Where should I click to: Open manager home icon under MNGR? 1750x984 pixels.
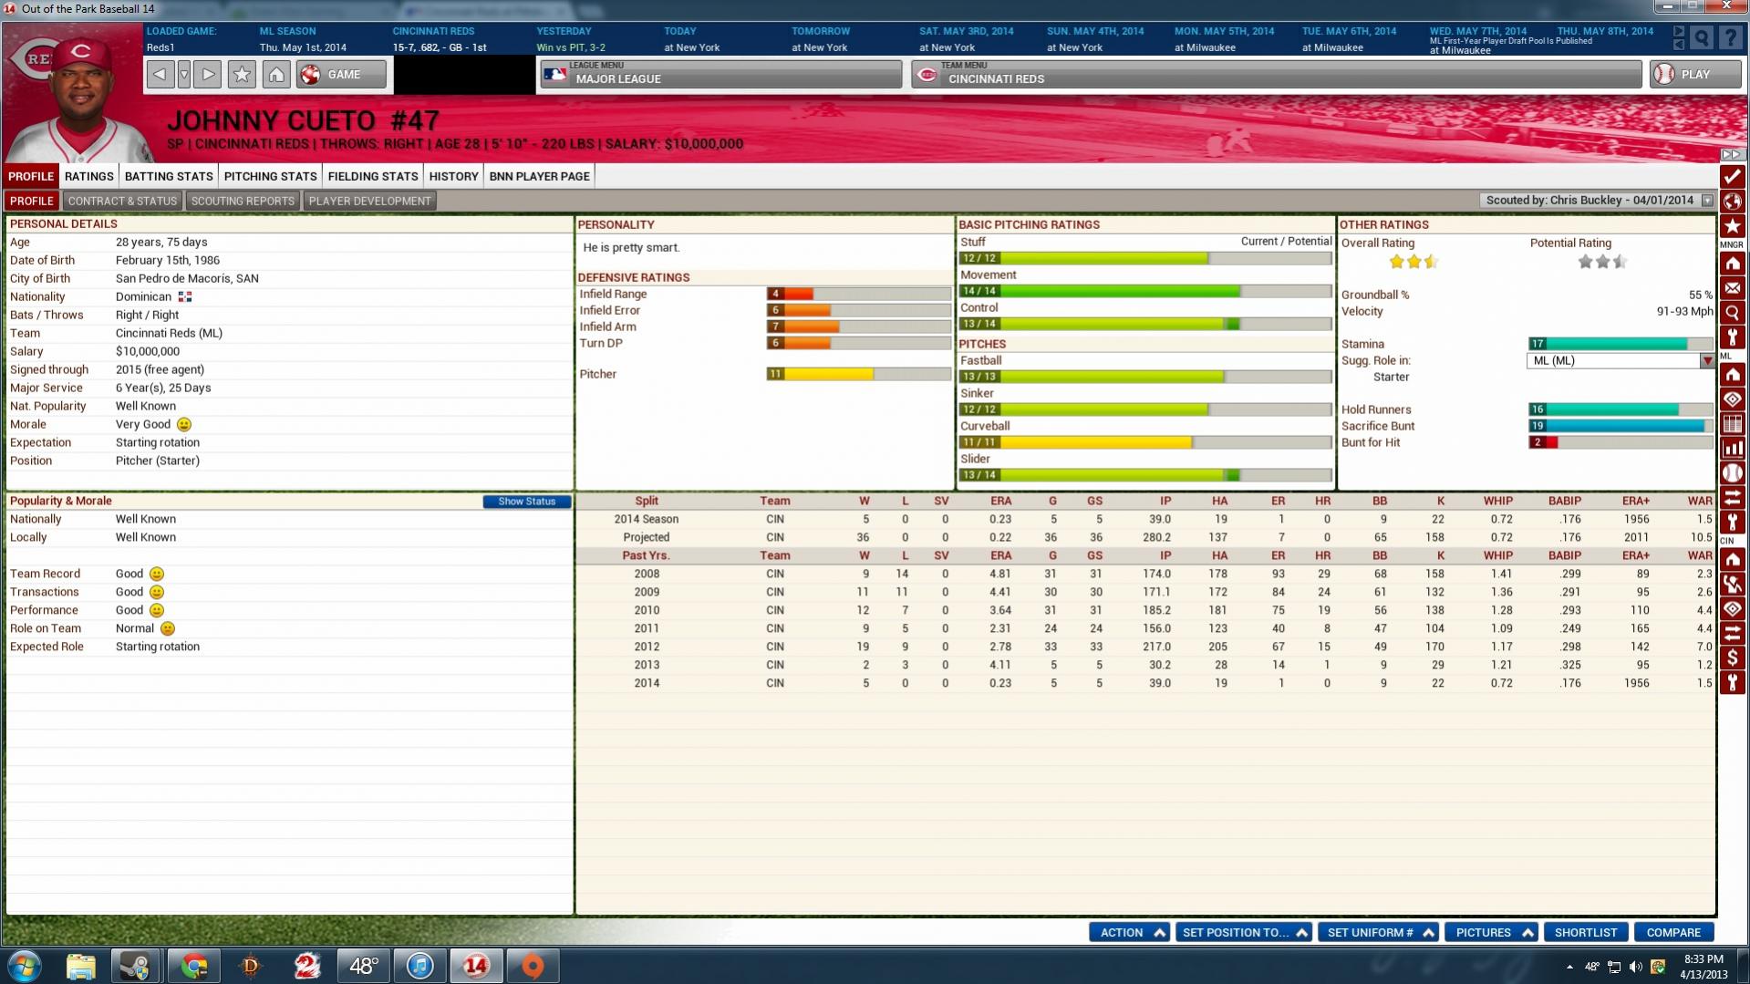(1732, 264)
